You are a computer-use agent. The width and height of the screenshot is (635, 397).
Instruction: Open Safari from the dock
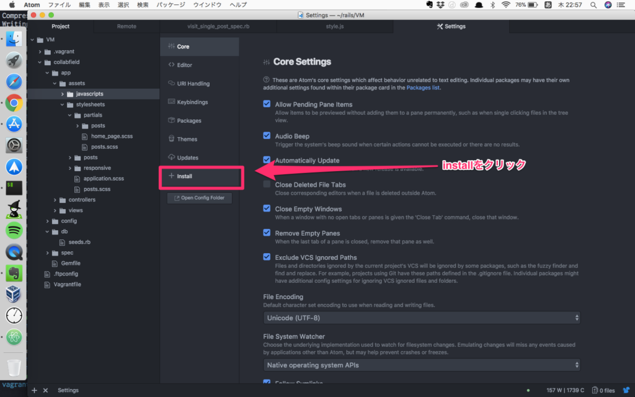tap(14, 82)
